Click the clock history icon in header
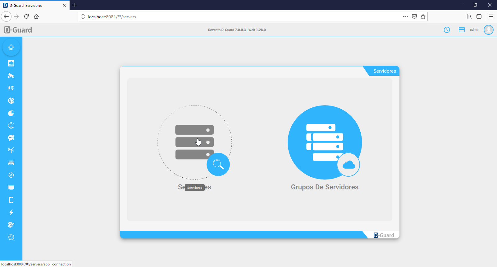 pos(447,30)
